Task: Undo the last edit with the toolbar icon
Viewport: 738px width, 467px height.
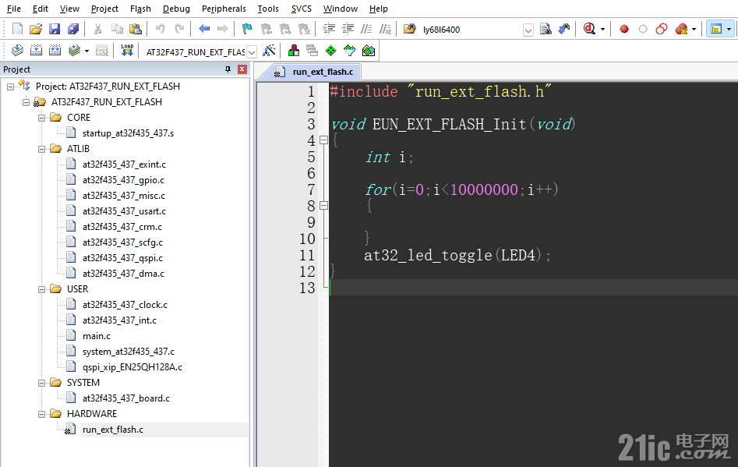Action: point(161,29)
